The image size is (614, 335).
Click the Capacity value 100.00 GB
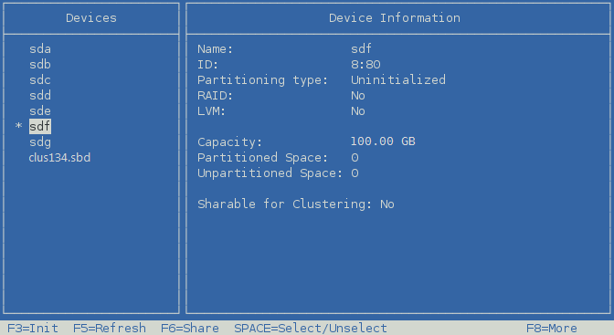(x=383, y=141)
